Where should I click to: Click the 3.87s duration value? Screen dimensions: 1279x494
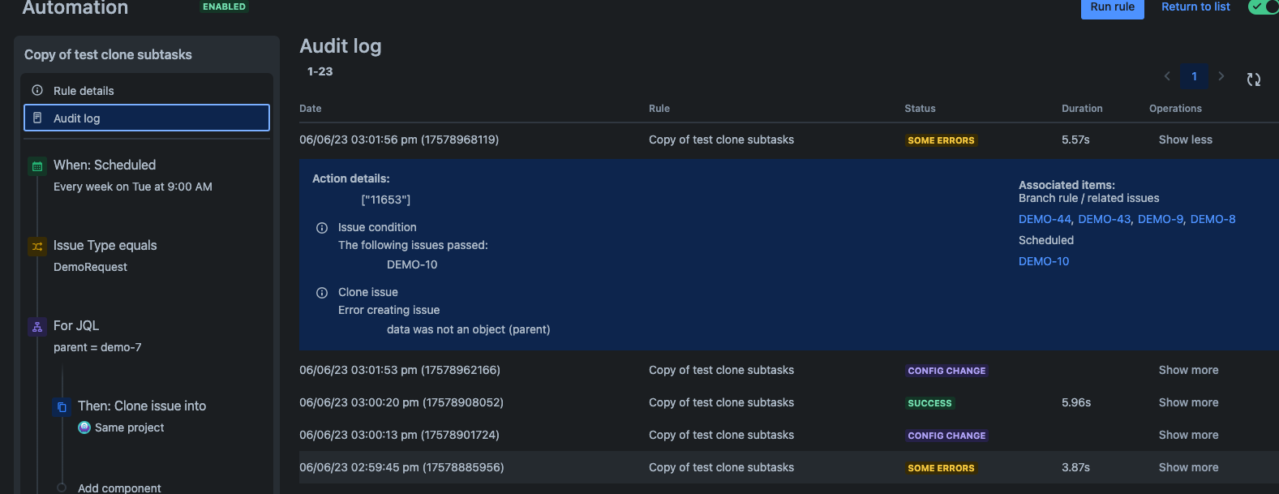pyautogui.click(x=1075, y=467)
